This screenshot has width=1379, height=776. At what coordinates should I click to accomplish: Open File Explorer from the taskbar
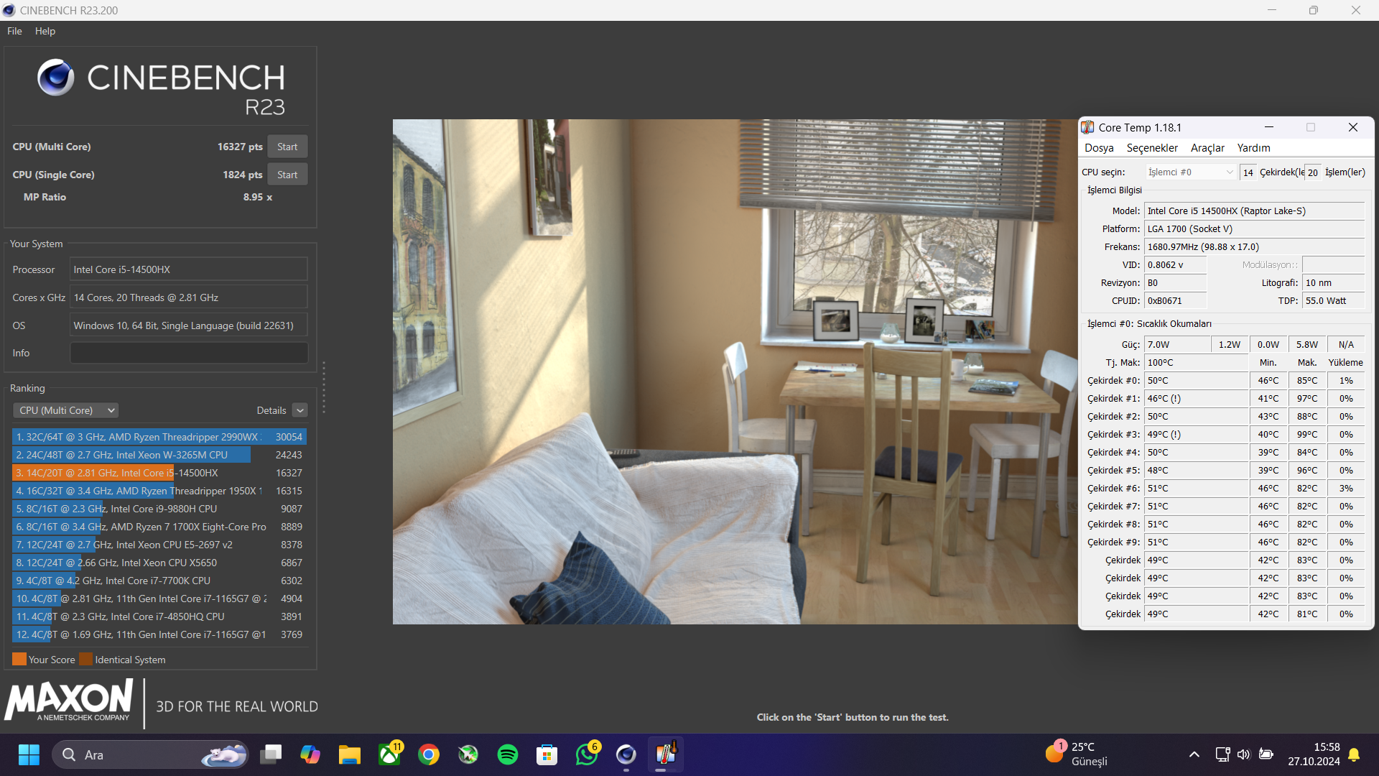(x=350, y=754)
